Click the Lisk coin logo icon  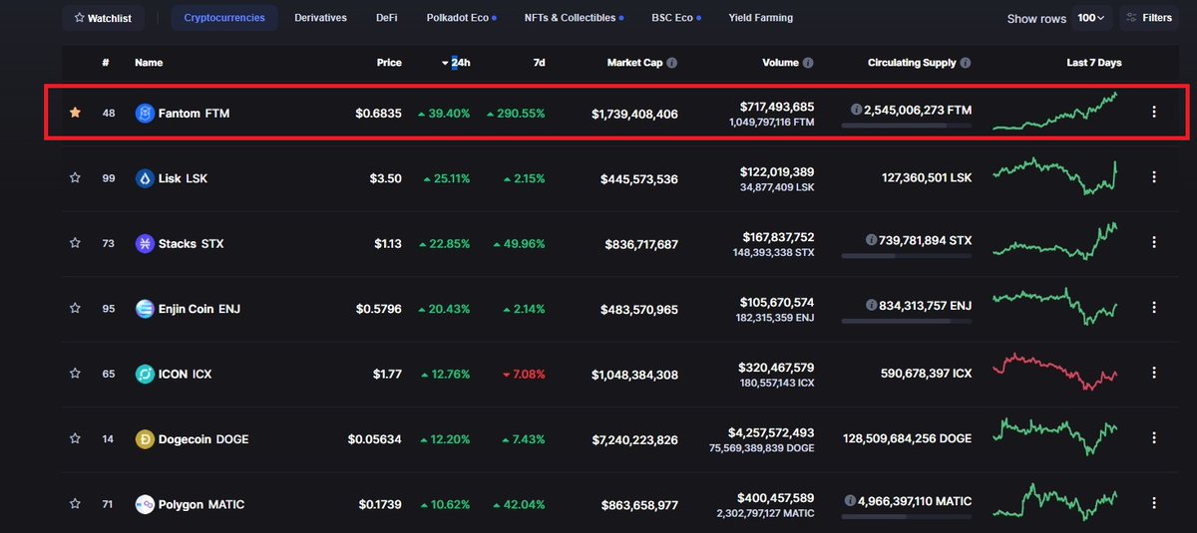click(x=145, y=178)
